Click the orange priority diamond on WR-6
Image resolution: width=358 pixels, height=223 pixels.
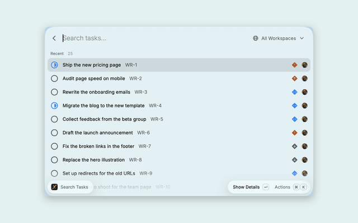pyautogui.click(x=295, y=133)
